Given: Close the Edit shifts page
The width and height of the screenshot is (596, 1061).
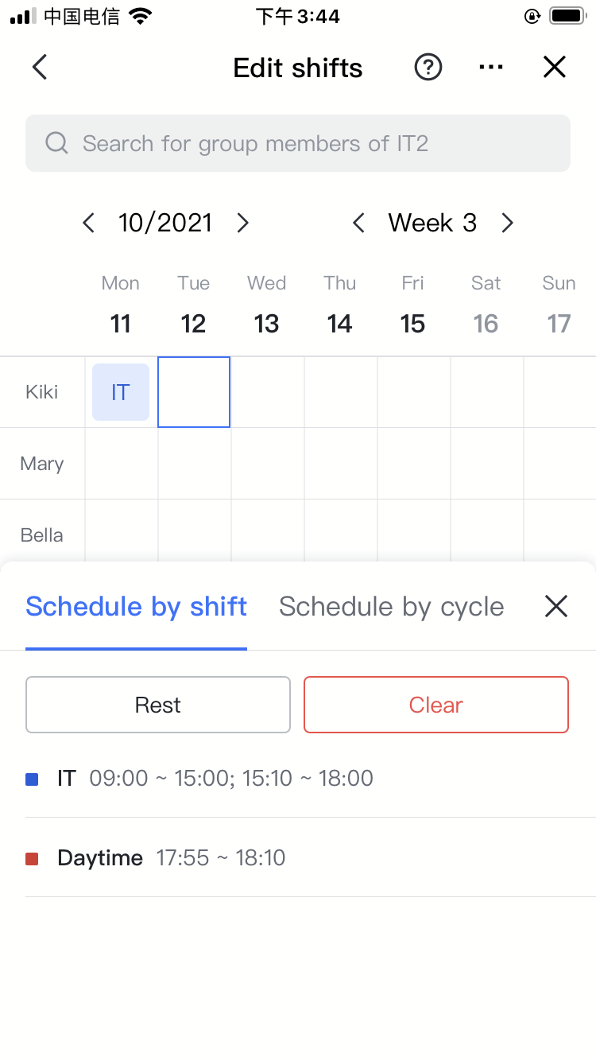Looking at the screenshot, I should [x=555, y=68].
